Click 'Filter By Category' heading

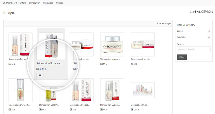[186, 25]
